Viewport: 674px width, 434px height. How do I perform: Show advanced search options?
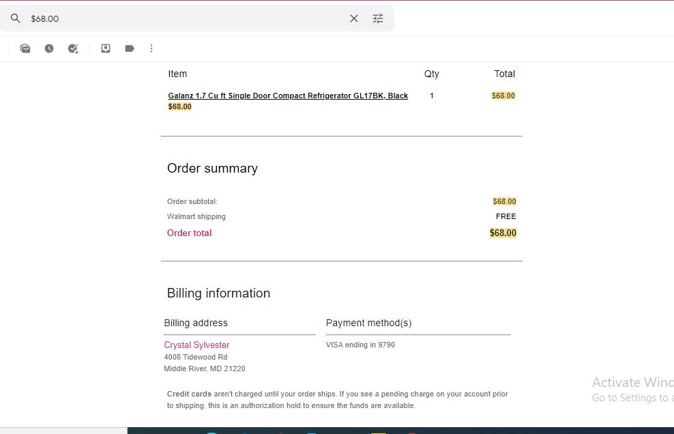coord(378,18)
